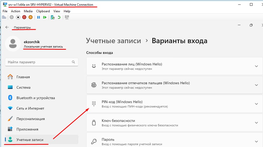
Task: Reset the virtual machine with green icon
Action: point(45,17)
